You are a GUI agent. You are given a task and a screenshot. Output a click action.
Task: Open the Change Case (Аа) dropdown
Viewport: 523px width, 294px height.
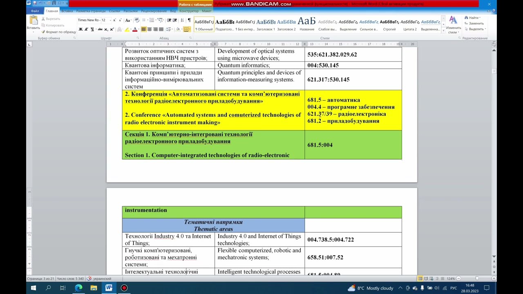128,20
